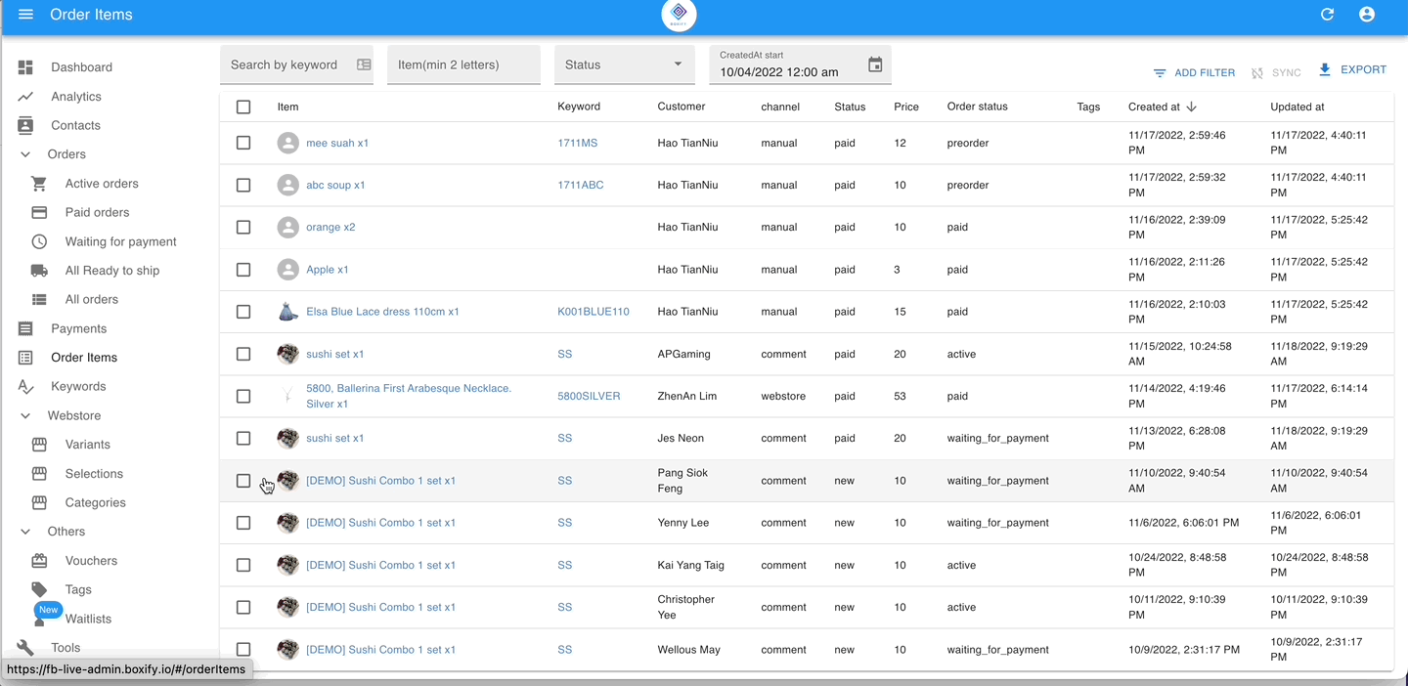Click the keyword search field icon

[x=364, y=64]
